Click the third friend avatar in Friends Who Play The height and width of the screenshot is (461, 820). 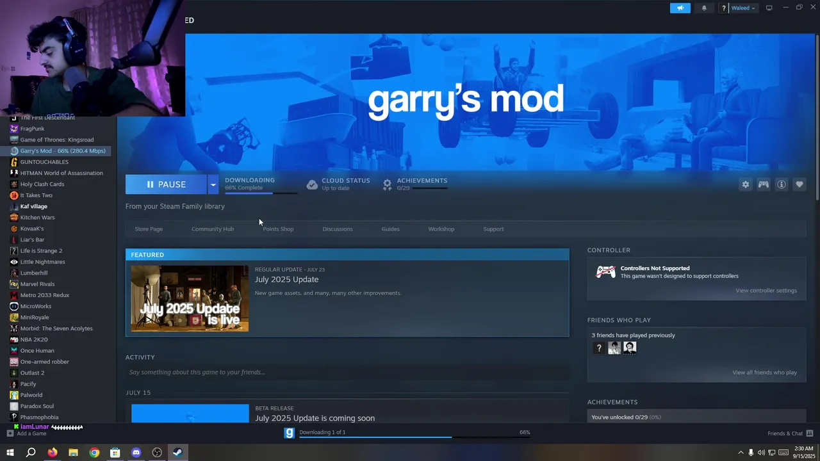click(x=630, y=348)
